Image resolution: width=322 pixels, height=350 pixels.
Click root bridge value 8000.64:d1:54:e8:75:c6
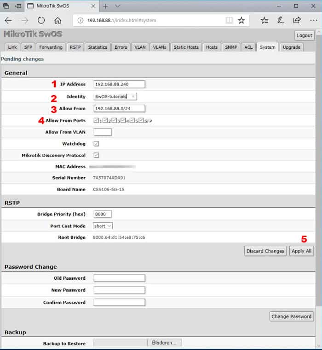[x=119, y=237]
